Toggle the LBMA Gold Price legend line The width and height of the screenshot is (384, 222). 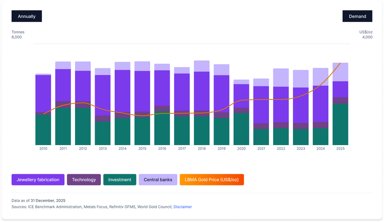point(211,180)
